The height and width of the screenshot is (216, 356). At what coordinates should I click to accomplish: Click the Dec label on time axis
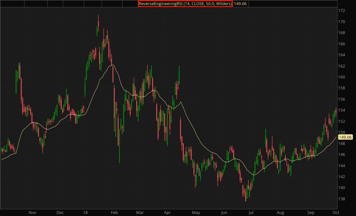coord(61,212)
